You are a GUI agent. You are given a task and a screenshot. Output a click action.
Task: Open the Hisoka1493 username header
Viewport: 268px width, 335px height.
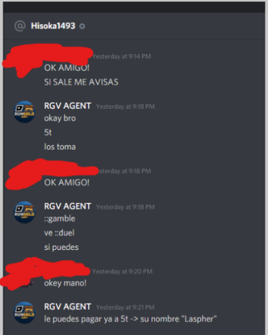pos(53,26)
